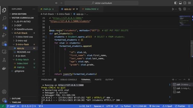Open Customize Layout icon
Image resolution: width=193 pixels, height=108 pixels.
pyautogui.click(x=189, y=3)
